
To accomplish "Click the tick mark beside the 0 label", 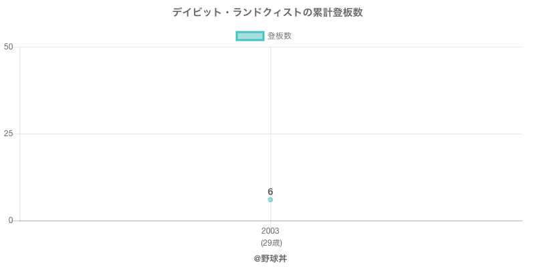I will click(x=17, y=220).
